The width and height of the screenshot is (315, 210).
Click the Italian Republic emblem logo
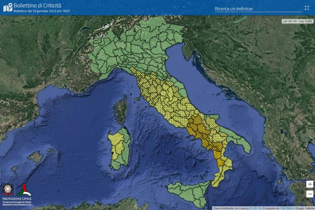[8, 189]
